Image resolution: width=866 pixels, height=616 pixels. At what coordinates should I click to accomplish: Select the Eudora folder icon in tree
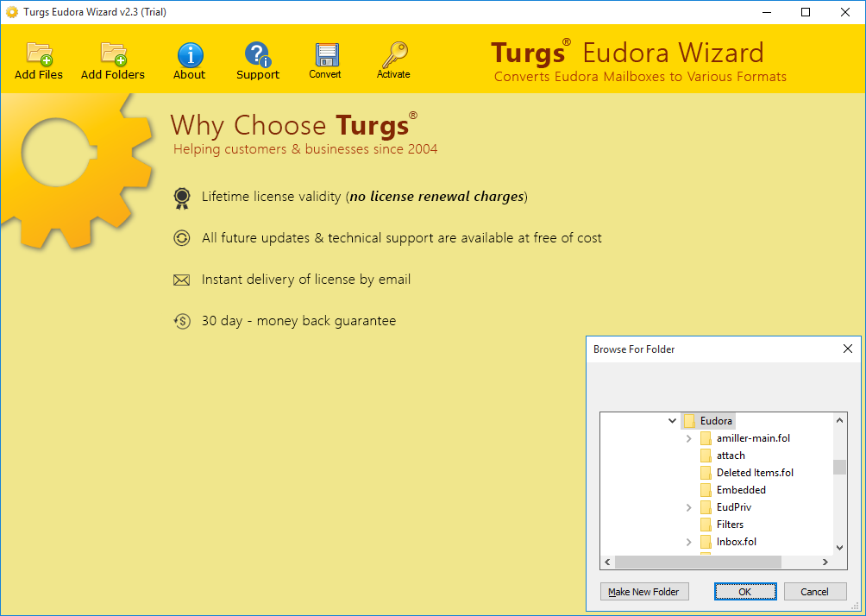click(x=689, y=421)
